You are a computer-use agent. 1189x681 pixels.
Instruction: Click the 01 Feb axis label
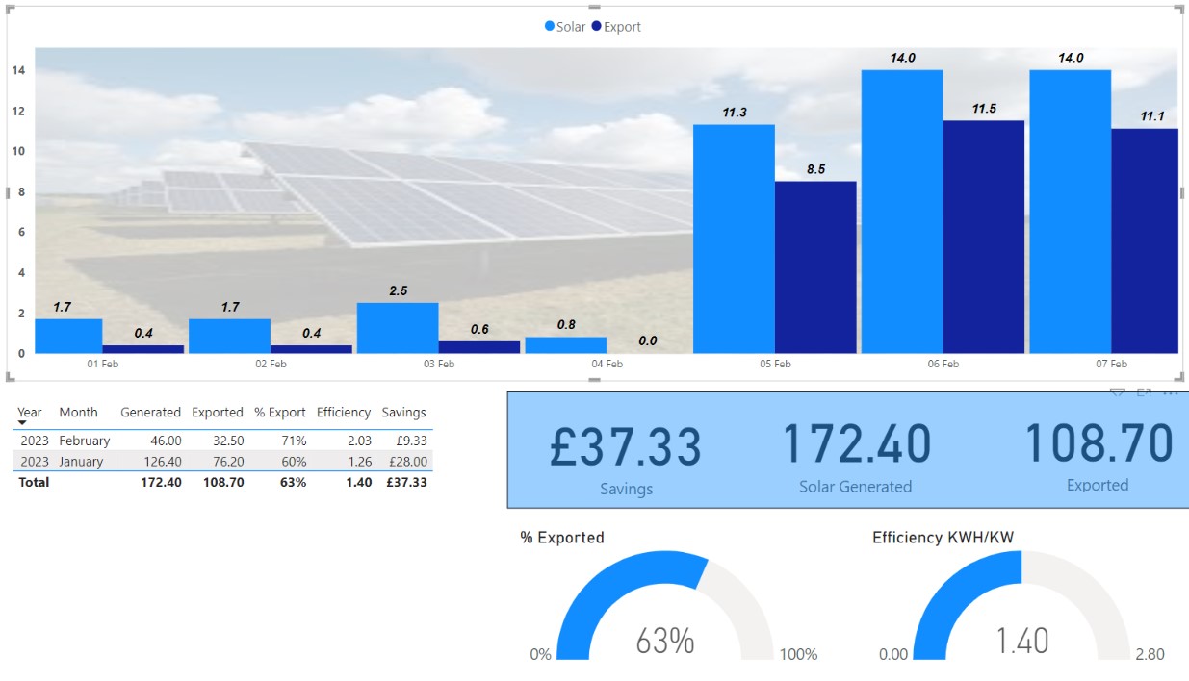(x=102, y=365)
